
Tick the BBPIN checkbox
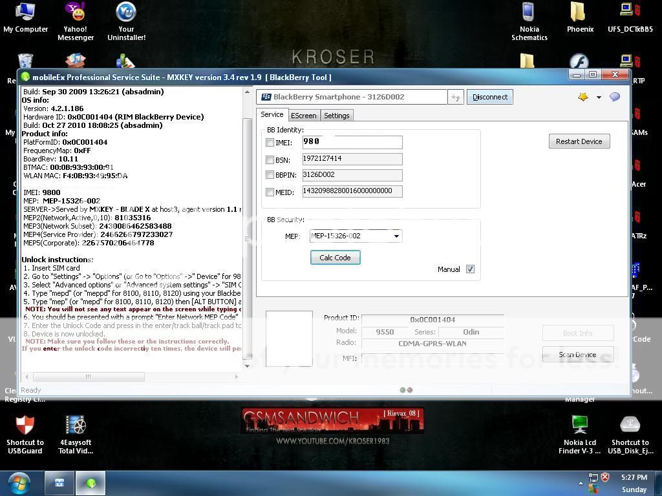click(270, 174)
